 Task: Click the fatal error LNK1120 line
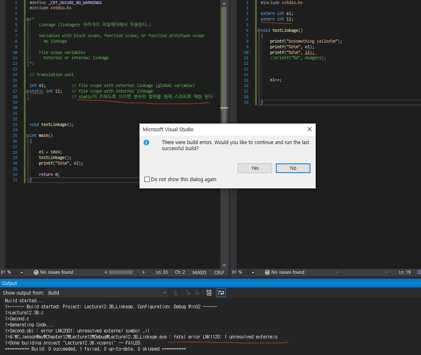tap(141, 337)
